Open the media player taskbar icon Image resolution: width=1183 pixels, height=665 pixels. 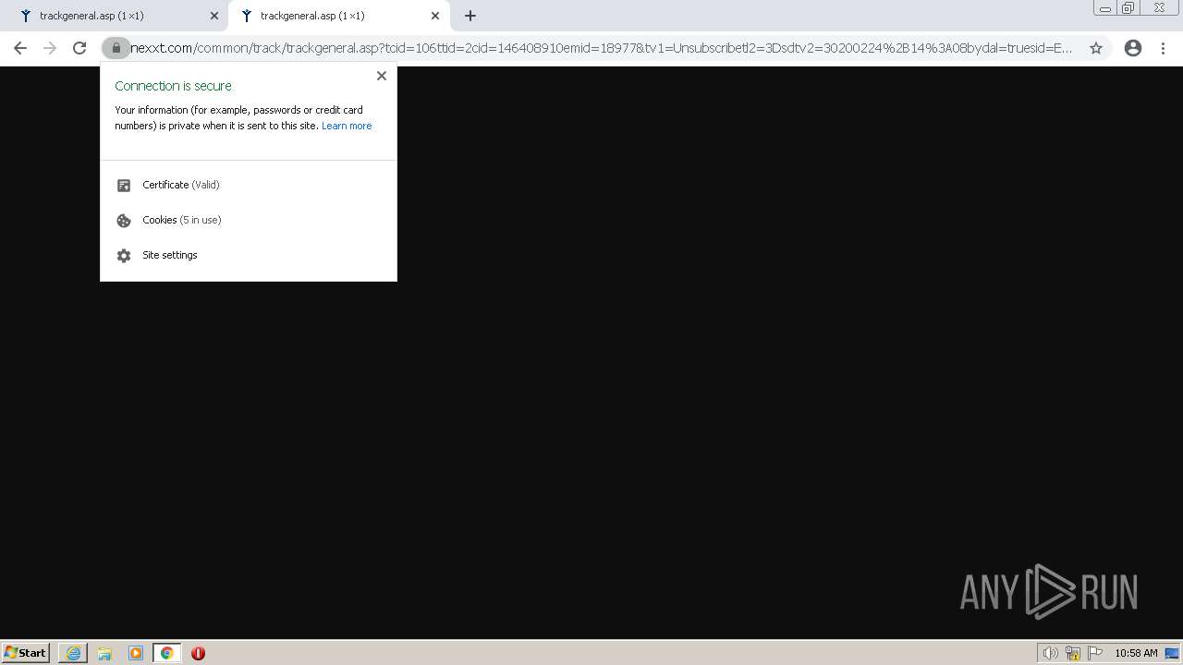click(136, 653)
